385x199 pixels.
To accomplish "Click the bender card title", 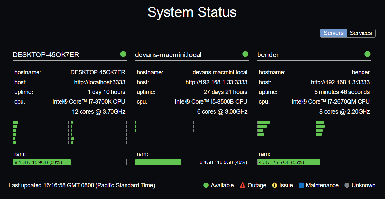I will pos(268,55).
